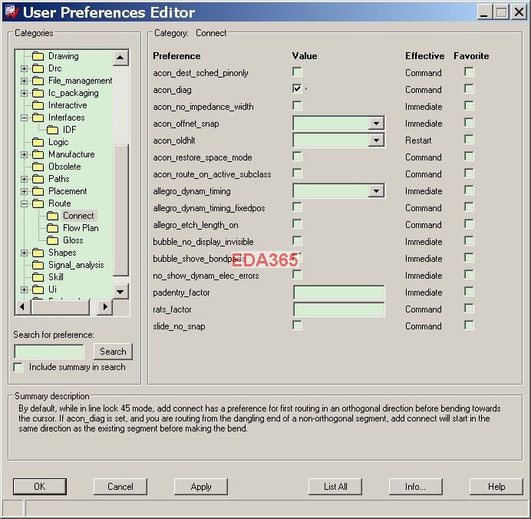Click the Skill folder icon
This screenshot has width=531, height=519.
point(38,277)
